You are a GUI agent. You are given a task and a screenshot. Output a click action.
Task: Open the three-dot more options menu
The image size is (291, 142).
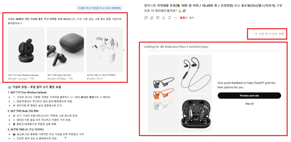pyautogui.click(x=175, y=18)
